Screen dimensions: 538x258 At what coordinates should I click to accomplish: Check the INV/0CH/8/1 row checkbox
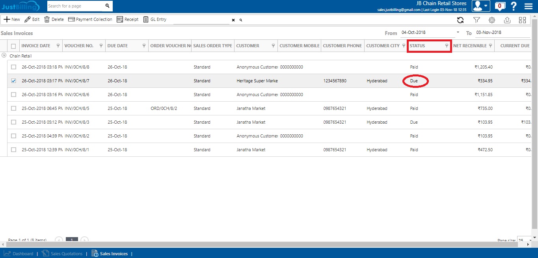point(13,150)
